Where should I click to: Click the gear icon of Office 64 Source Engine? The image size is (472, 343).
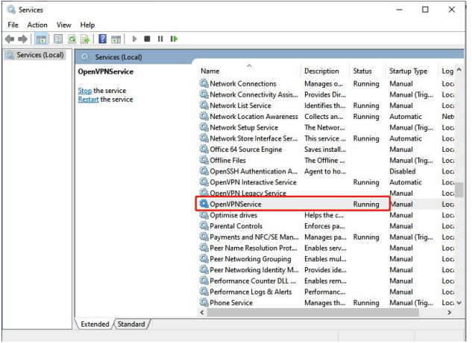204,149
